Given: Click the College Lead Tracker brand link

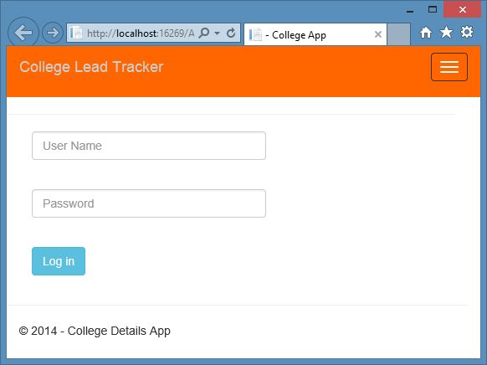Looking at the screenshot, I should 91,67.
